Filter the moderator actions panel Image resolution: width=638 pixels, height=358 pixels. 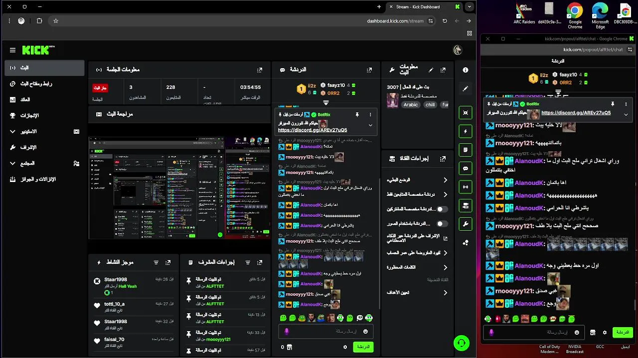248,263
